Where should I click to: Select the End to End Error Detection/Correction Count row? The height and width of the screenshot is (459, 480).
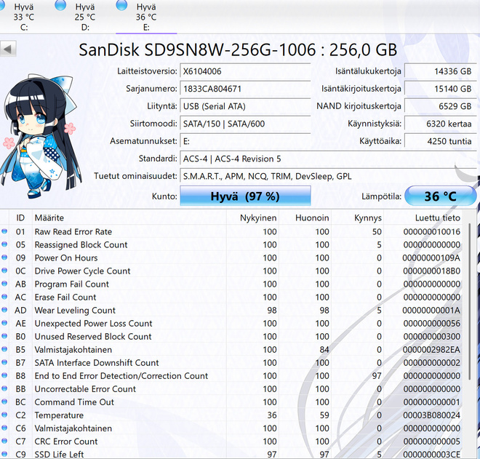tap(231, 376)
